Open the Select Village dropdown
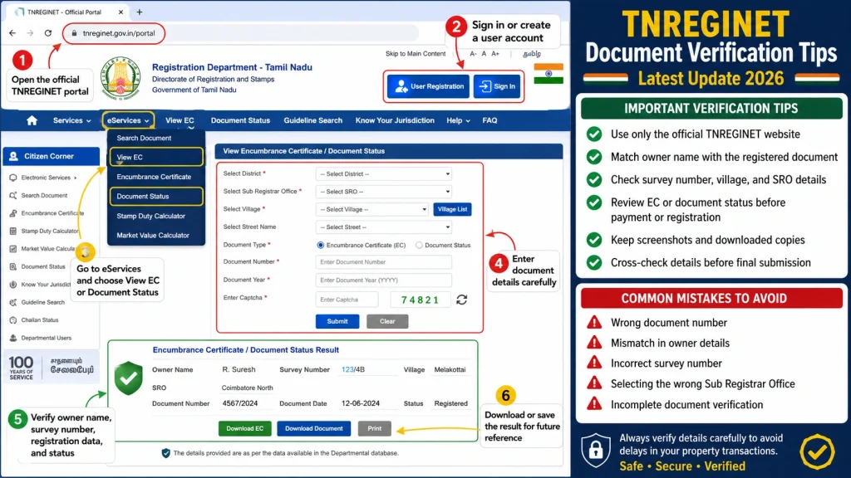851x478 pixels. point(371,209)
